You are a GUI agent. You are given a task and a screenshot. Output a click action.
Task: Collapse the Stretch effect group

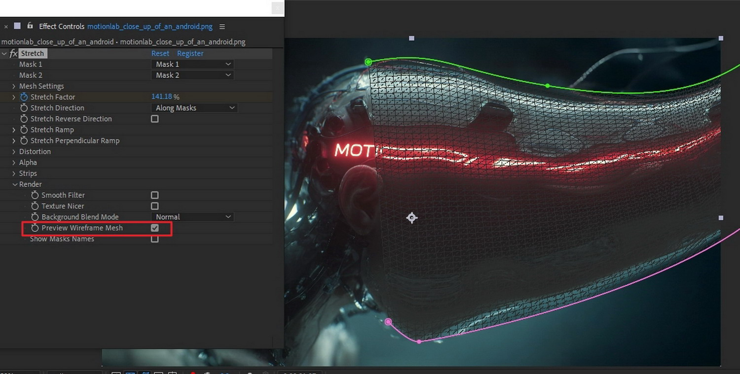click(4, 53)
